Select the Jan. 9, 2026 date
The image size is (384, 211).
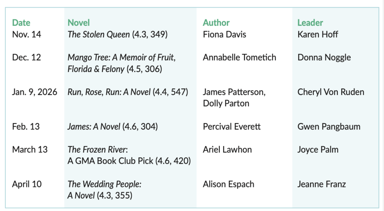[34, 92]
